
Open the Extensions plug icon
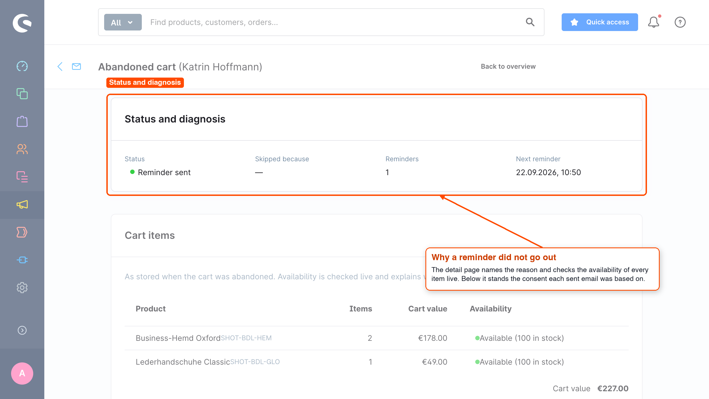point(22,260)
